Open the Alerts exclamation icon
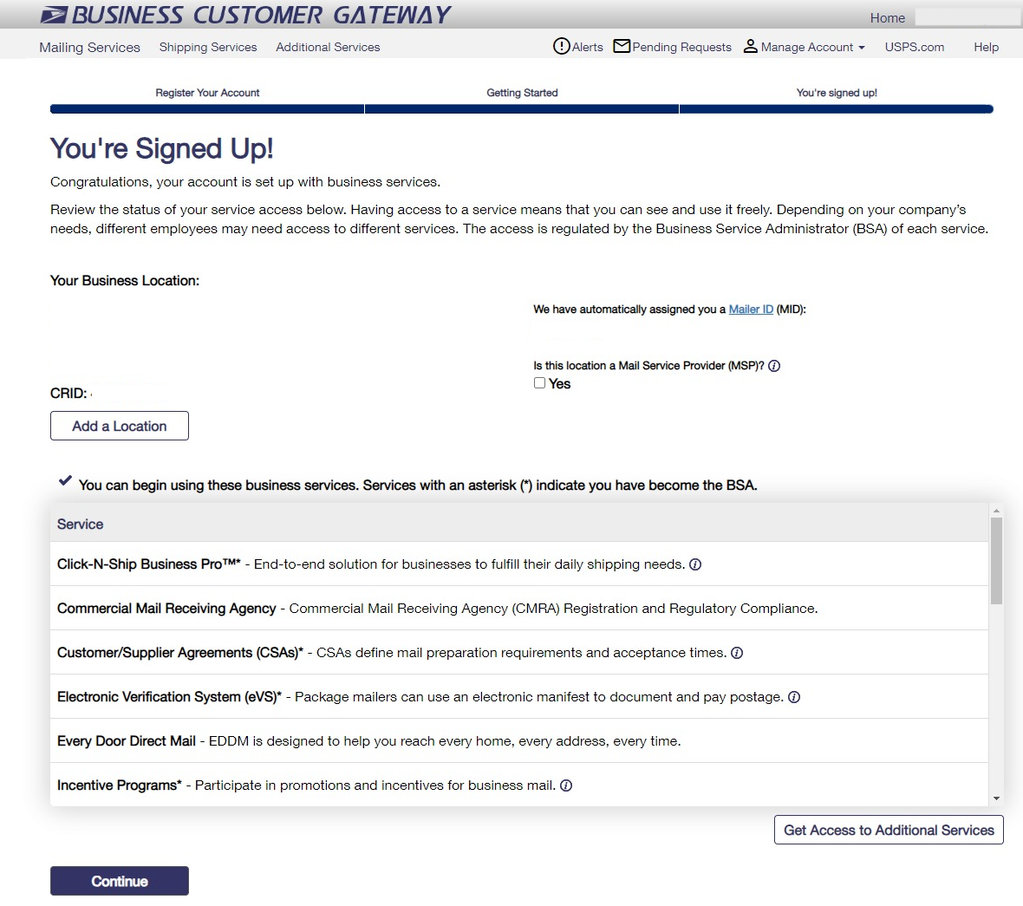The height and width of the screenshot is (906, 1023). coord(561,46)
